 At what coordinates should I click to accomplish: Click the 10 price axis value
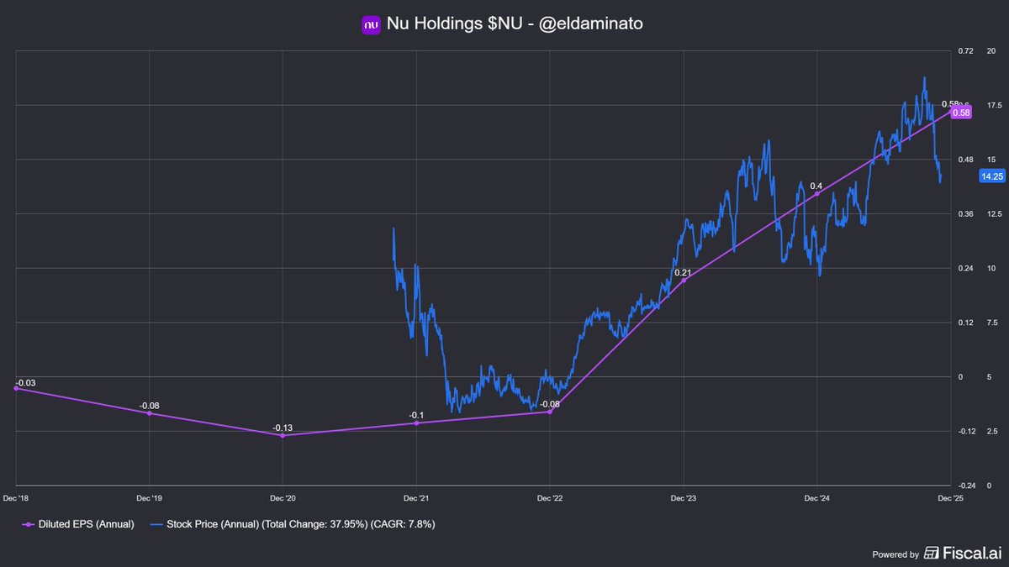click(991, 269)
